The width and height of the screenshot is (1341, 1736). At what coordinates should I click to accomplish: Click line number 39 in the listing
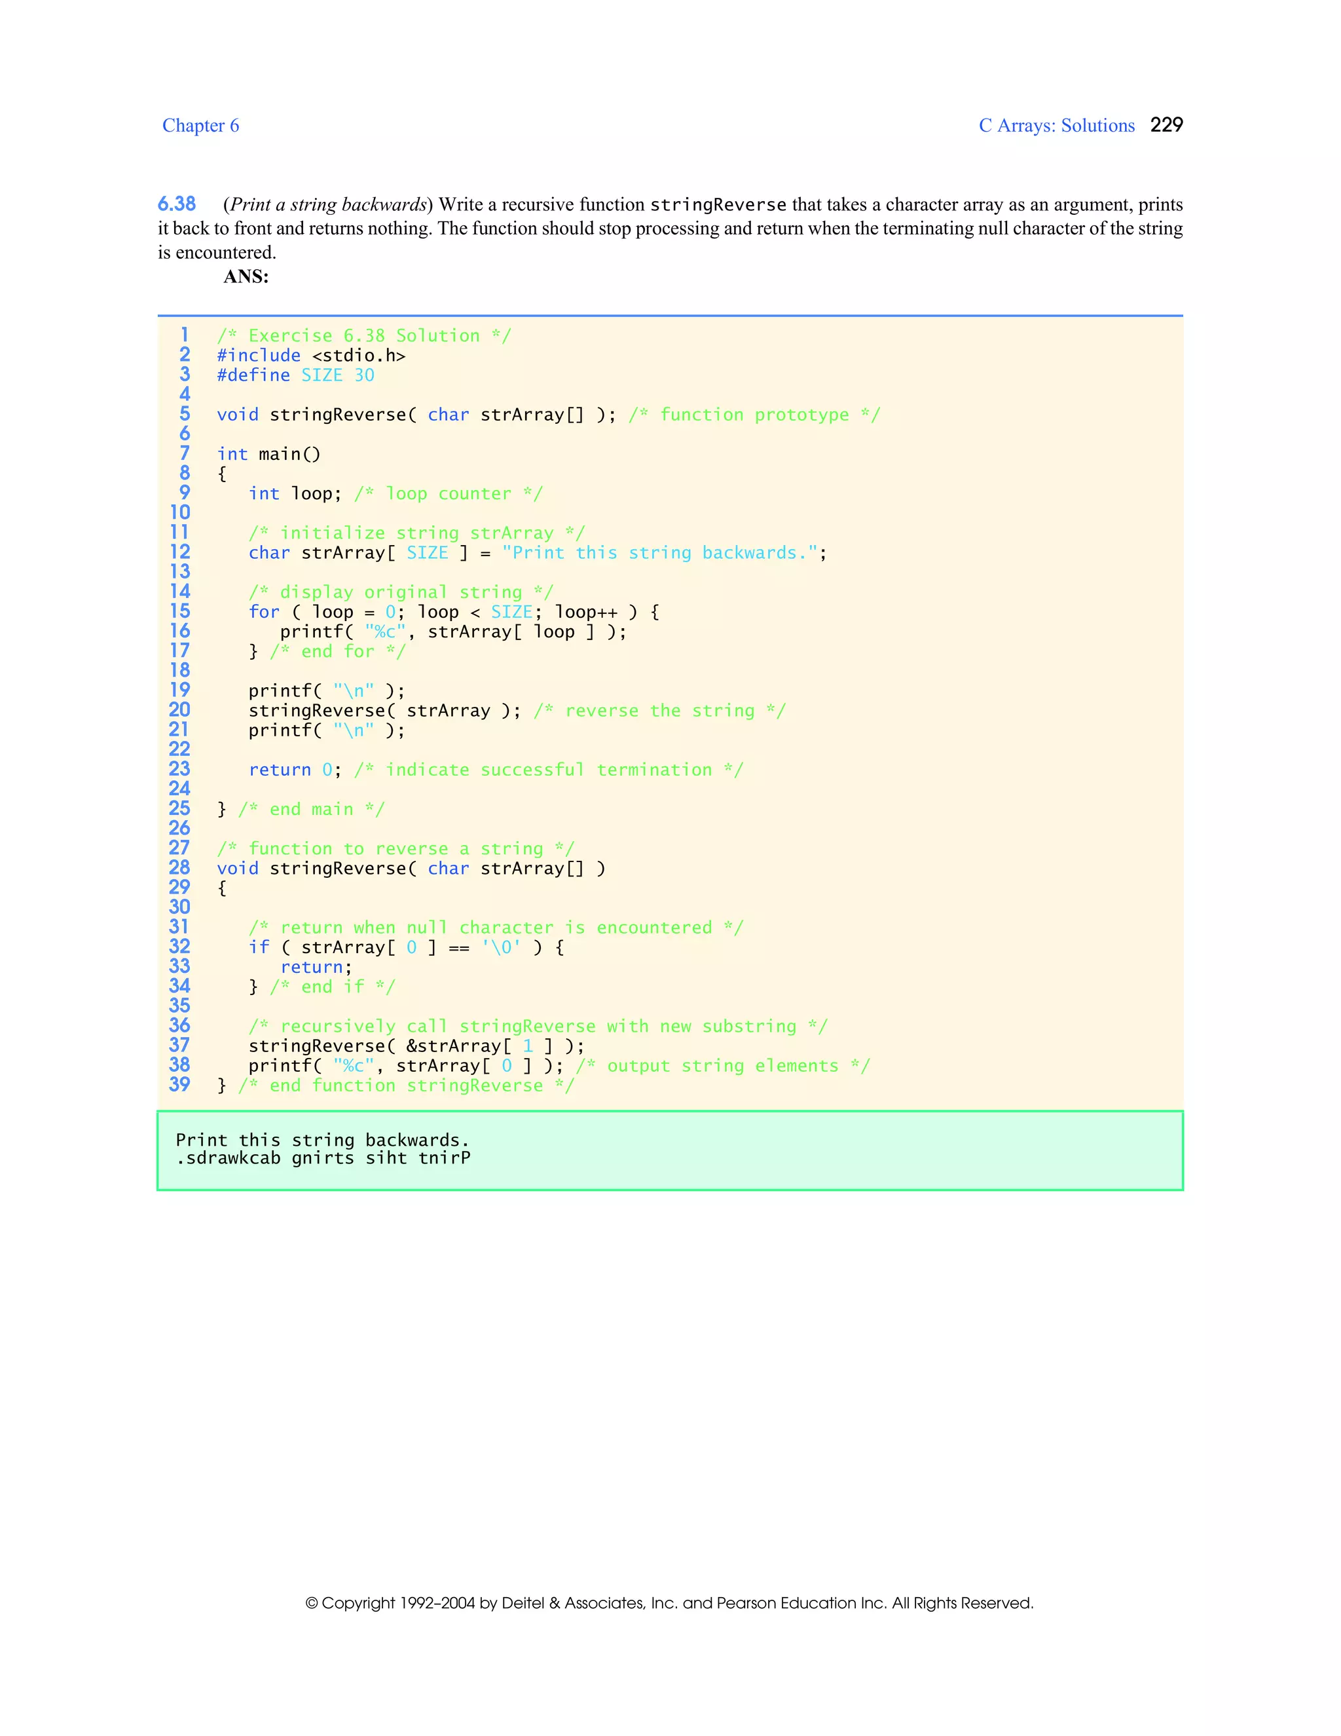pyautogui.click(x=179, y=1084)
